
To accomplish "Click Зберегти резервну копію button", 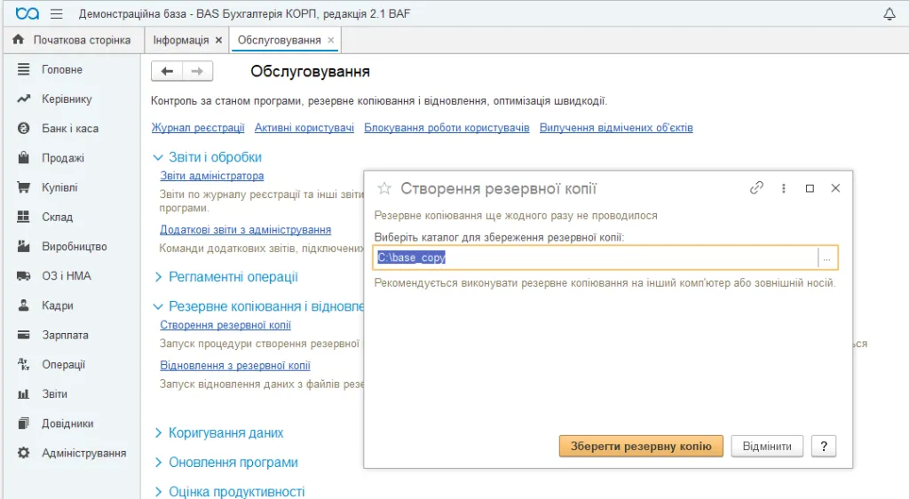I will click(x=641, y=447).
